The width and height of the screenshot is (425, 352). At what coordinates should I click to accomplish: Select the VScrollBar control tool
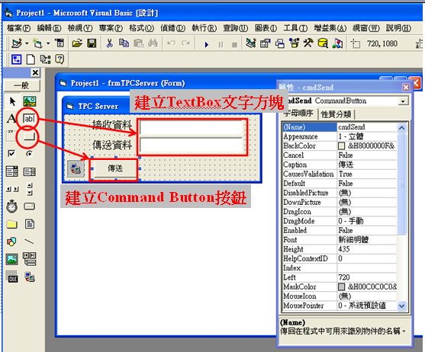pos(30,189)
